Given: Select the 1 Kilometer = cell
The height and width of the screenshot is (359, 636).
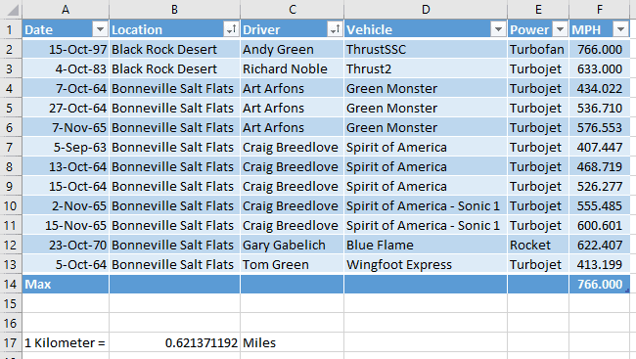Looking at the screenshot, I should pos(66,342).
